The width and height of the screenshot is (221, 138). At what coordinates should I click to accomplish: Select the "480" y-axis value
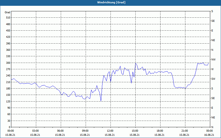pos(8,24)
